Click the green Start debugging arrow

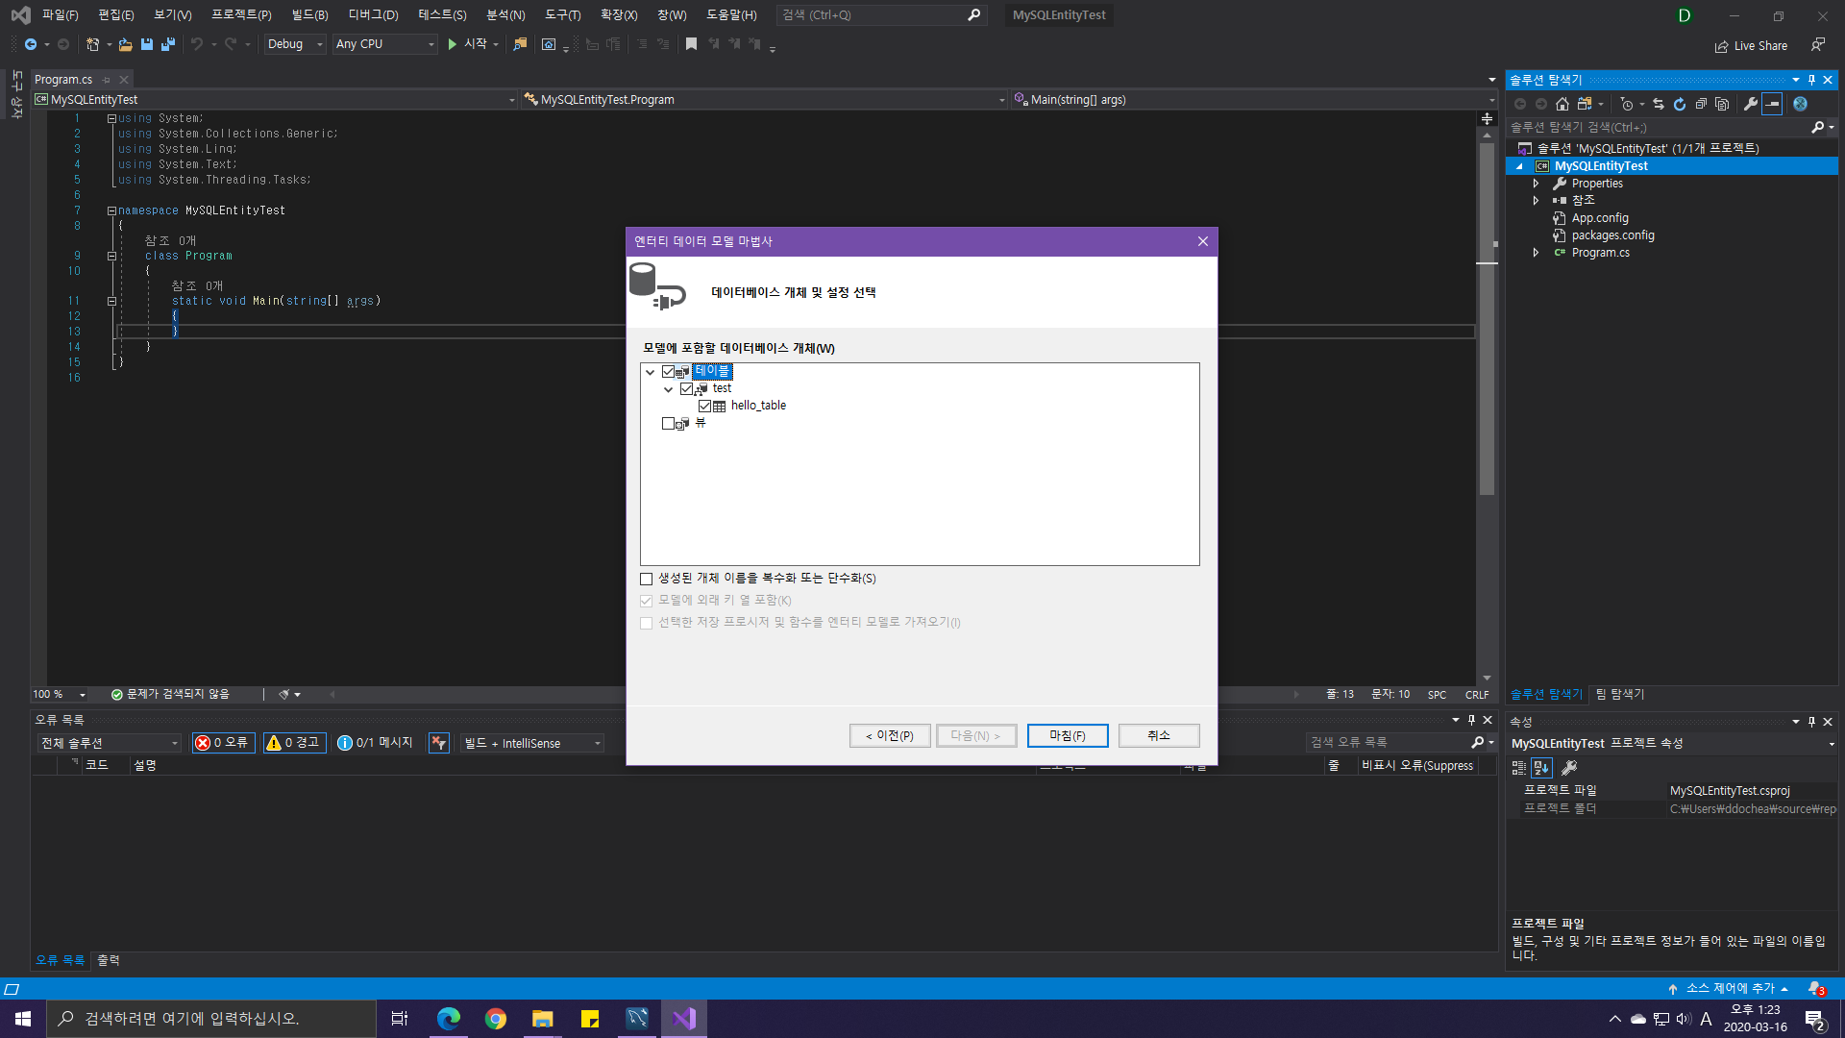tap(452, 44)
